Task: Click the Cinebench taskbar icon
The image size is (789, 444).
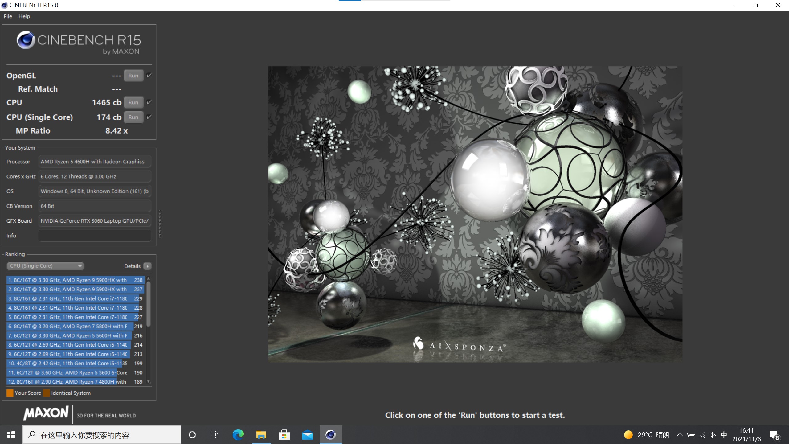Action: click(x=330, y=435)
